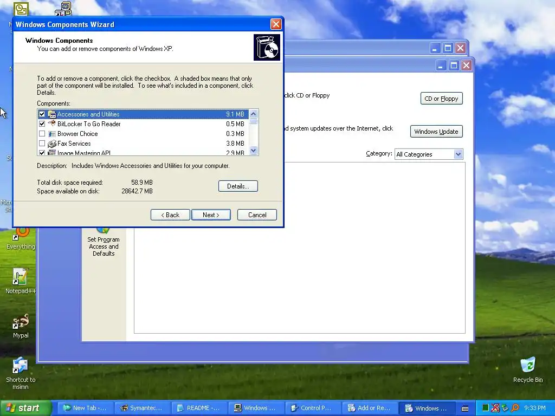This screenshot has height=416, width=555.
Task: Click the 9:33 PM taskbar clock
Action: [x=535, y=408]
